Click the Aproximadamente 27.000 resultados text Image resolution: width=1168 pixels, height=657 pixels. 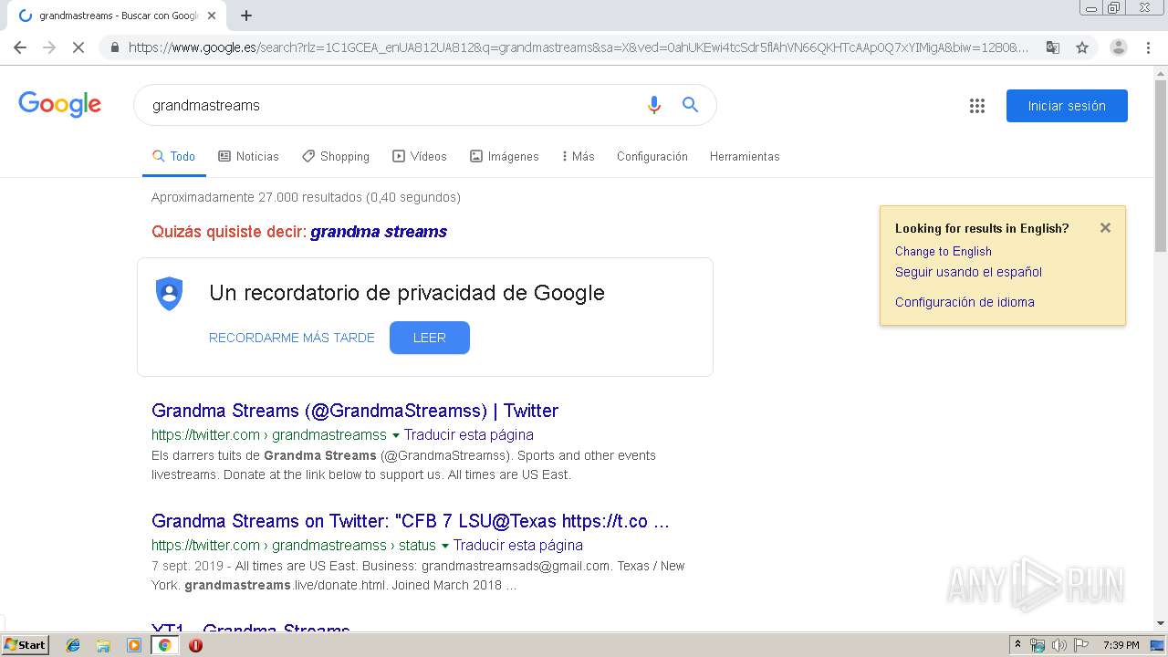coord(306,197)
